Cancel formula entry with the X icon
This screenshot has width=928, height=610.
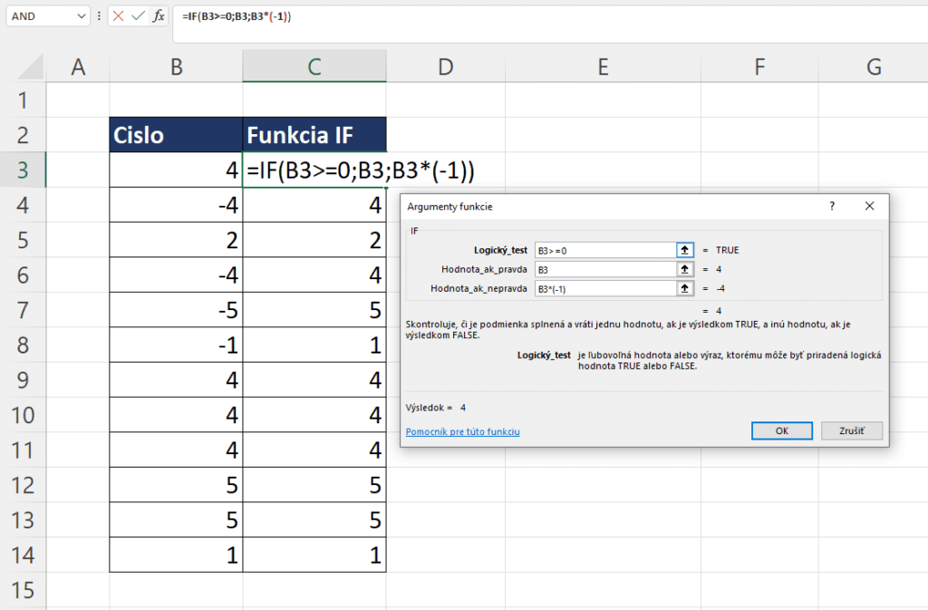point(119,16)
